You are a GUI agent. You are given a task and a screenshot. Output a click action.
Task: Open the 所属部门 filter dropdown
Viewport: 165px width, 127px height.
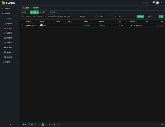coord(107,16)
